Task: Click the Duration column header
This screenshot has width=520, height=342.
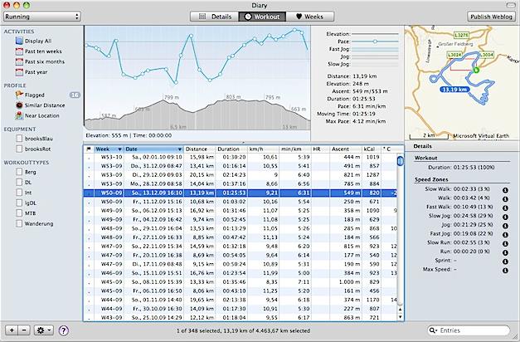Action: click(x=231, y=149)
